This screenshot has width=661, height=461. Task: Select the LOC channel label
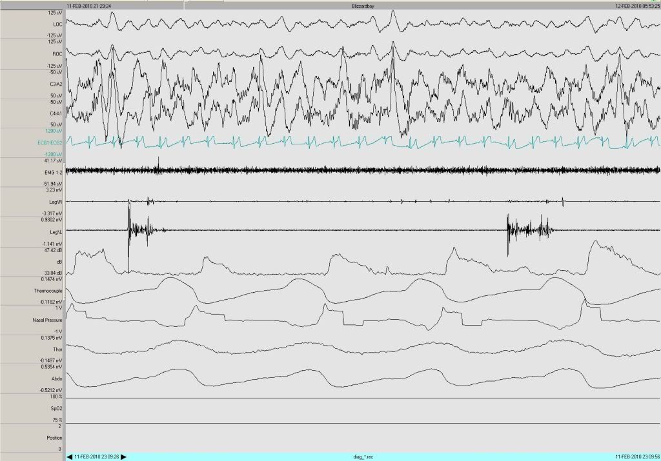(x=57, y=24)
